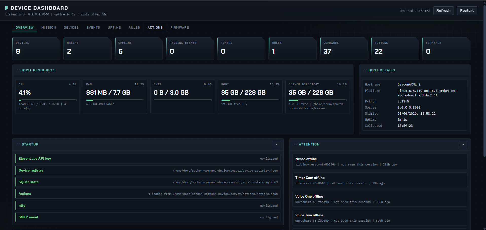
Task: Click the Offline count card
Action: coord(139,49)
